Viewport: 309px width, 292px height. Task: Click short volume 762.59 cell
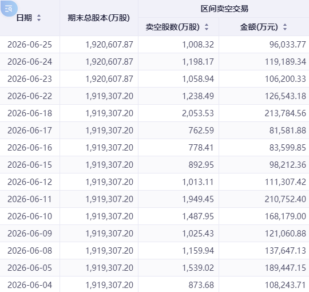point(201,131)
